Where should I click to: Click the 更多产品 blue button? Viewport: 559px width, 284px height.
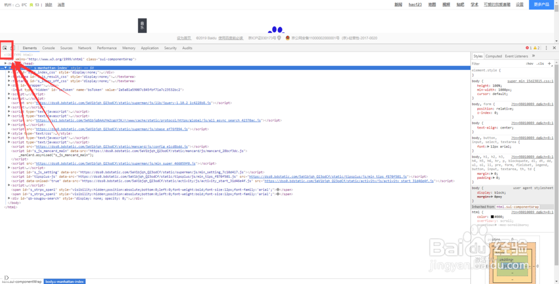click(x=541, y=4)
